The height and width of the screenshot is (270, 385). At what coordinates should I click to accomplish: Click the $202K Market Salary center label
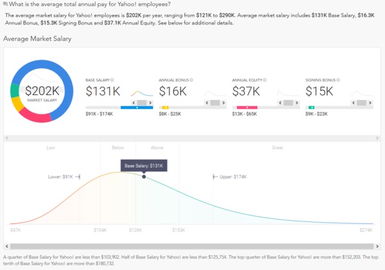click(42, 93)
